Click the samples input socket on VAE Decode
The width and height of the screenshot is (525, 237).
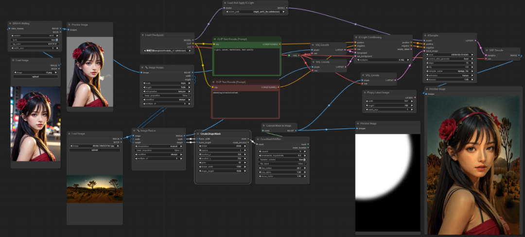(x=486, y=55)
